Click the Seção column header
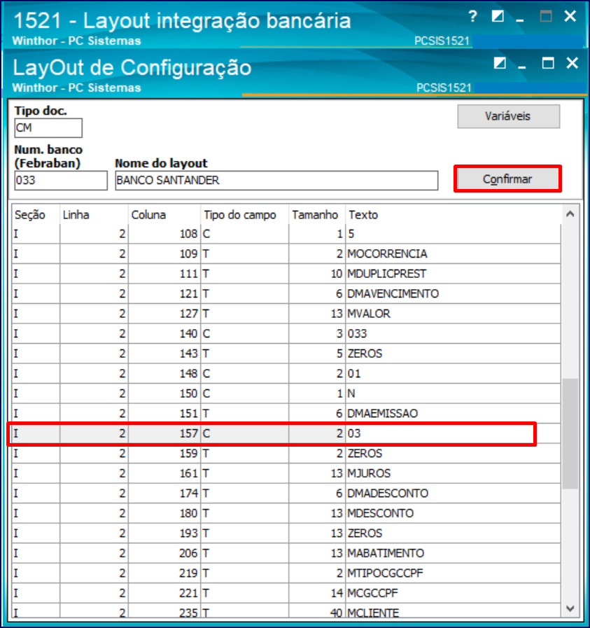 [36, 215]
